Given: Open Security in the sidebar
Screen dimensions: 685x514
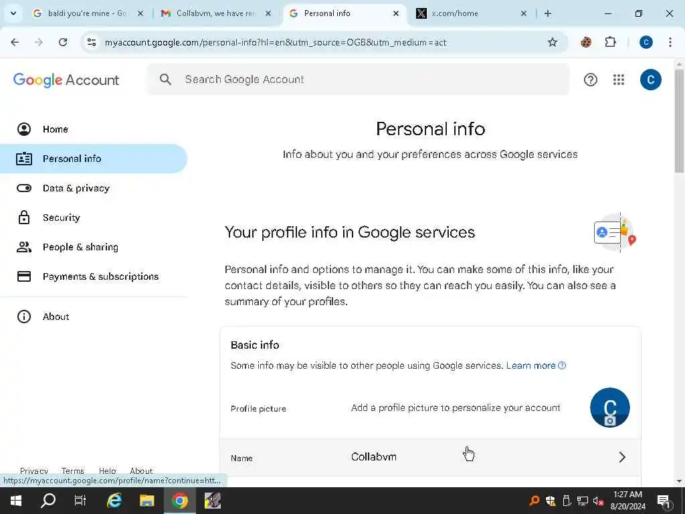Looking at the screenshot, I should coord(94,218).
